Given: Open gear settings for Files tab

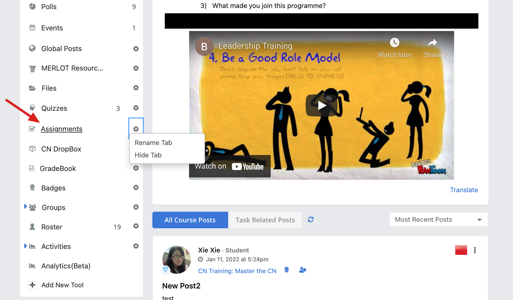Looking at the screenshot, I should tap(136, 88).
